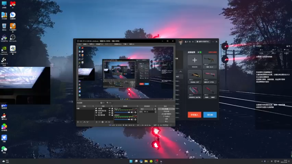Remove the selected source with the minus icon
The image size is (292, 164).
coord(99,122)
